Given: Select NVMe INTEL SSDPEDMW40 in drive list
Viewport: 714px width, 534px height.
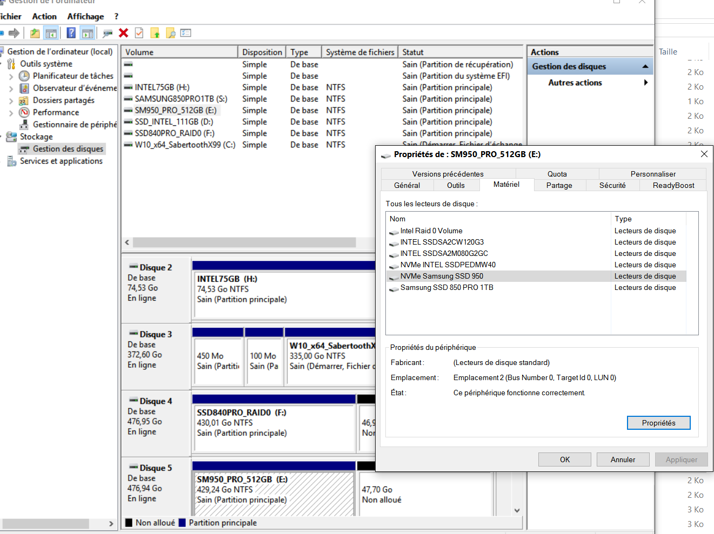Looking at the screenshot, I should click(448, 265).
